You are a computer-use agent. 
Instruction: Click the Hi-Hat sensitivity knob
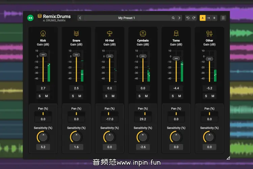109,137
